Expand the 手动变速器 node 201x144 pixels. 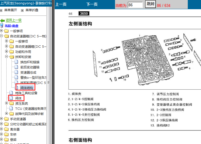pyautogui.click(x=1, y=119)
